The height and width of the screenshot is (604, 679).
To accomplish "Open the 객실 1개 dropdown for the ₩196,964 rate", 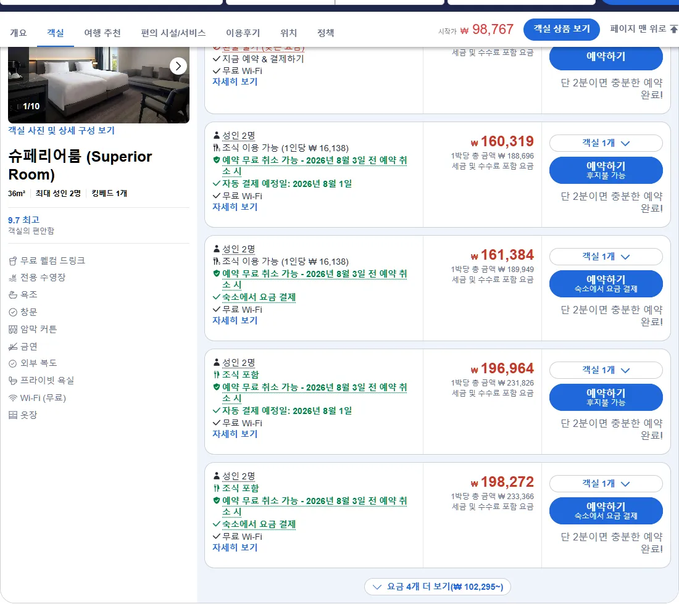I will 606,370.
